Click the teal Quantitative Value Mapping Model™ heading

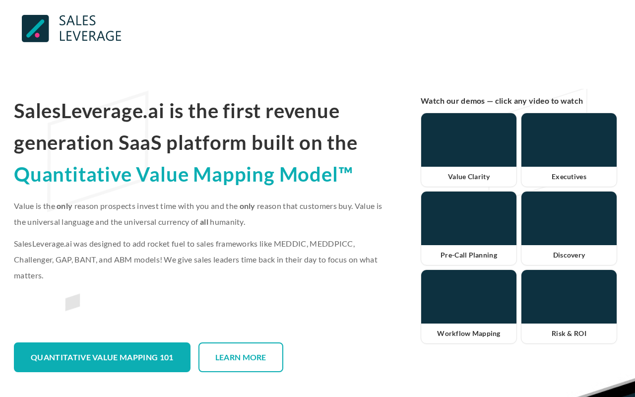tap(184, 175)
